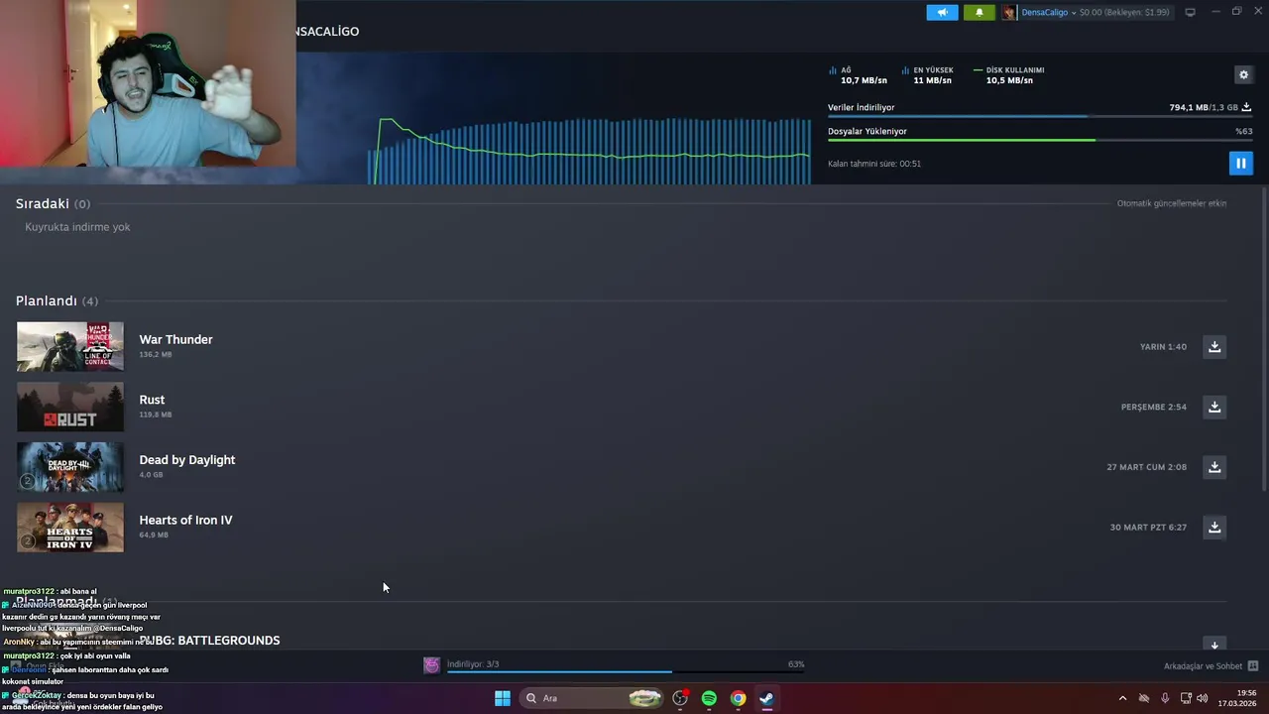Download Dead by Daylight update now
Image resolution: width=1269 pixels, height=714 pixels.
point(1213,467)
